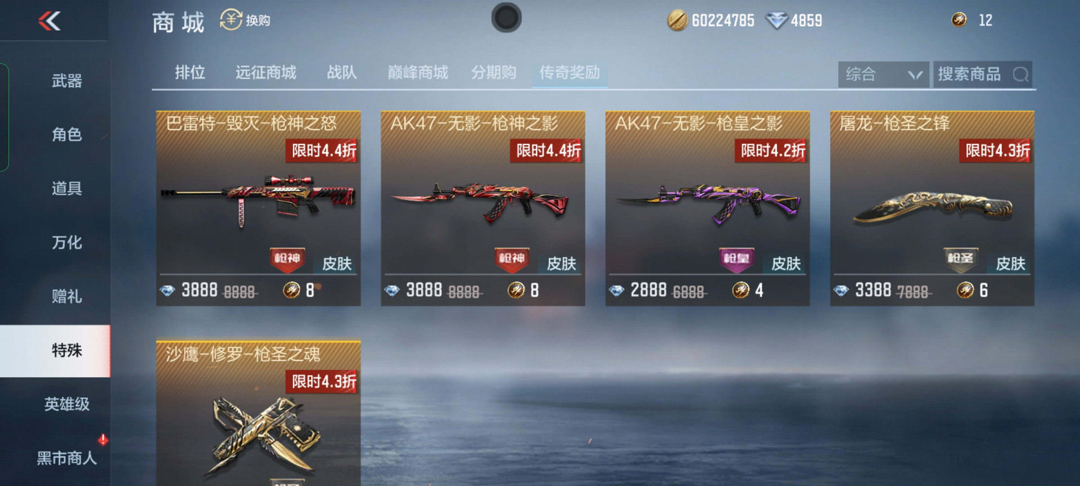Image resolution: width=1080 pixels, height=486 pixels.
Task: Select the AK47-无影-枪神之影 item card
Action: [x=483, y=208]
